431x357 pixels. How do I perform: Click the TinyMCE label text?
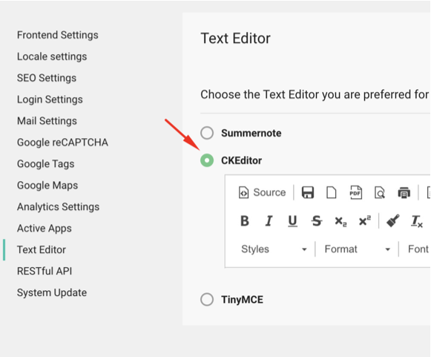click(243, 300)
